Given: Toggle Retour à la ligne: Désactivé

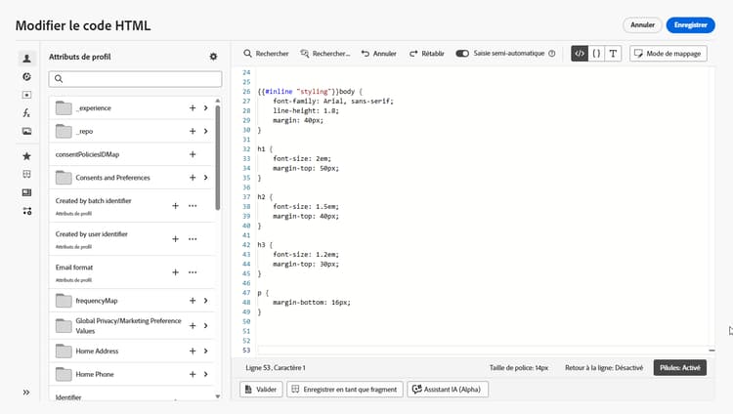Looking at the screenshot, I should 604,368.
